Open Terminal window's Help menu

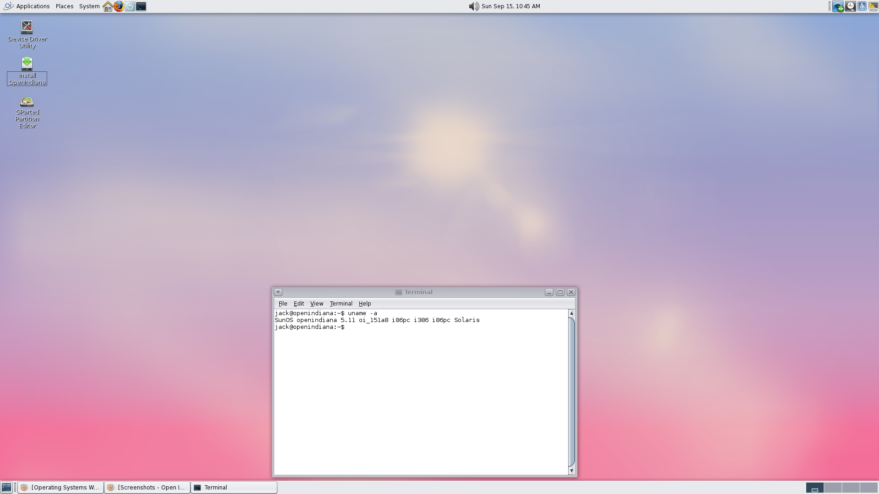[x=365, y=304]
